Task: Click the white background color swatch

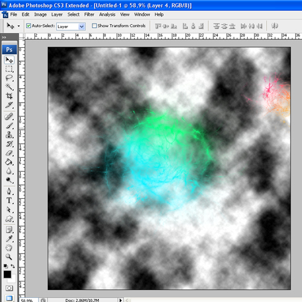Action: [x=13, y=280]
